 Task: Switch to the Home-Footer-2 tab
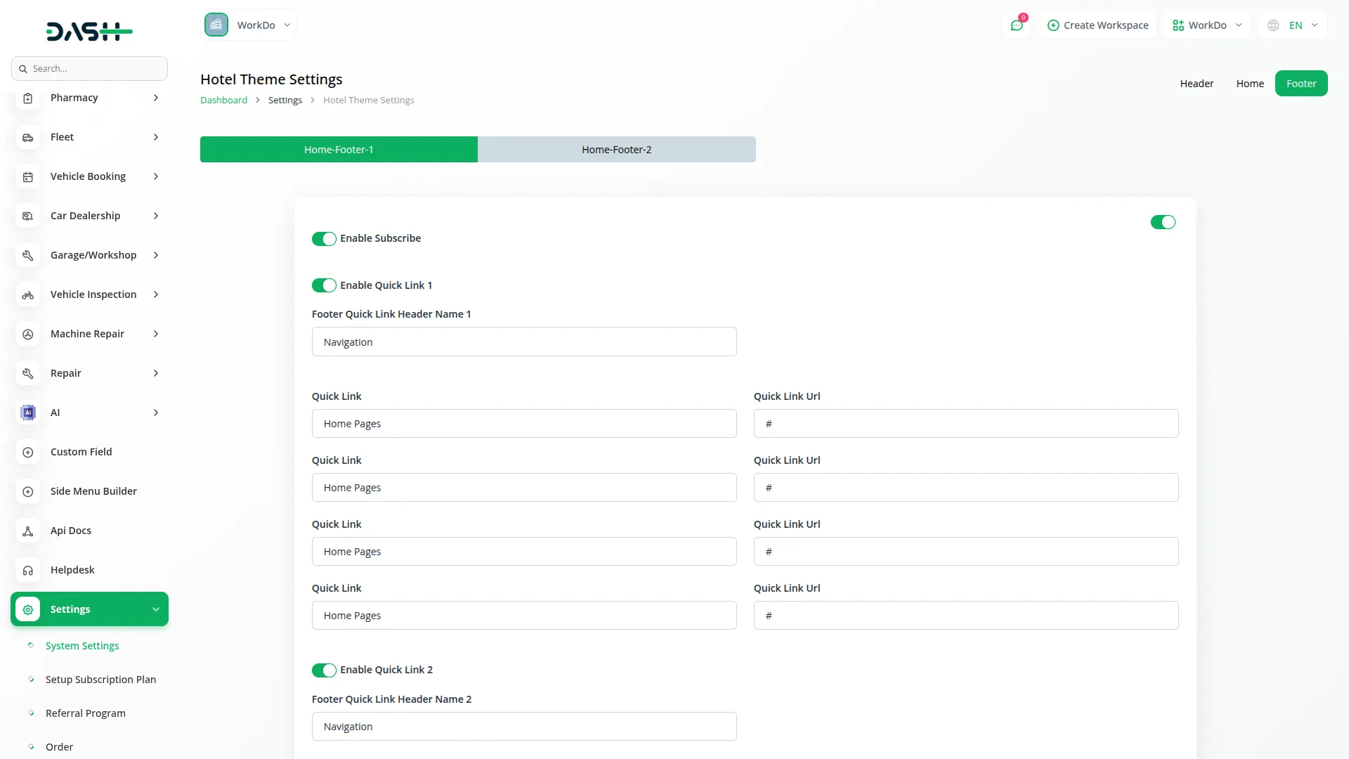click(x=616, y=150)
